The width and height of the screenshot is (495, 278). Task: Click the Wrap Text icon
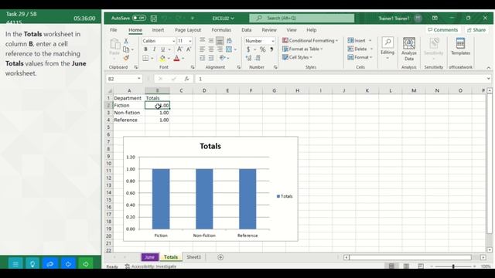point(229,41)
